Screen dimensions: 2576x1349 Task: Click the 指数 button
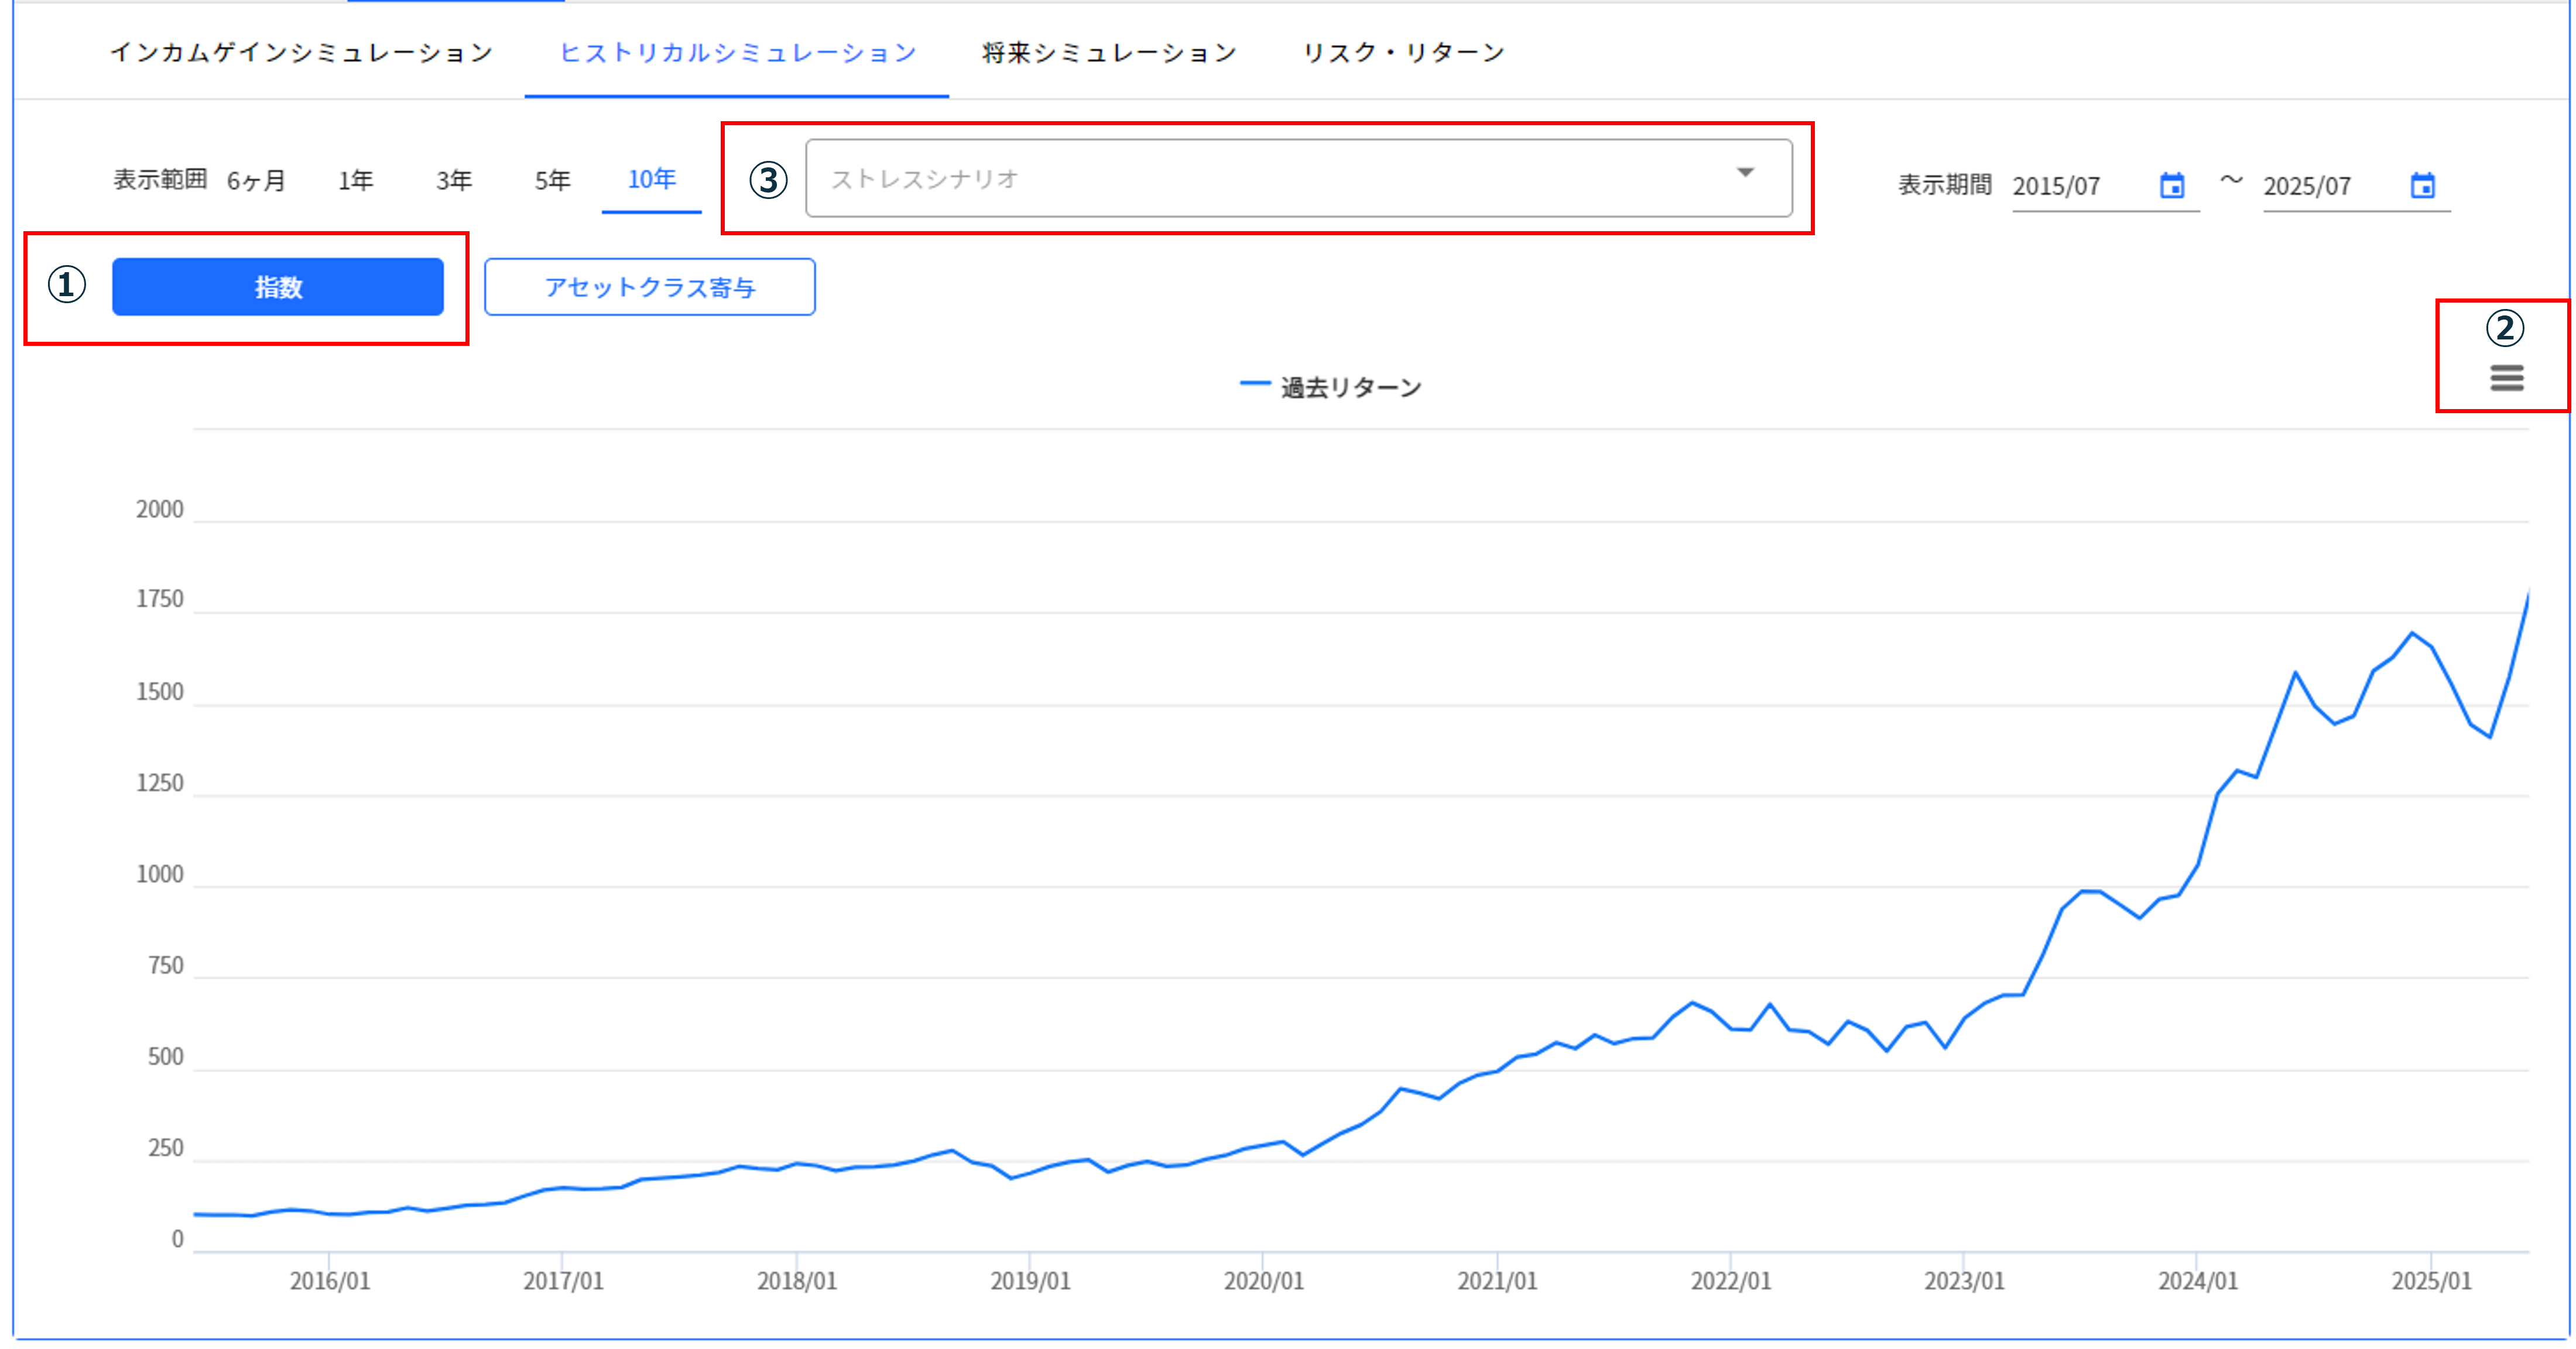277,286
